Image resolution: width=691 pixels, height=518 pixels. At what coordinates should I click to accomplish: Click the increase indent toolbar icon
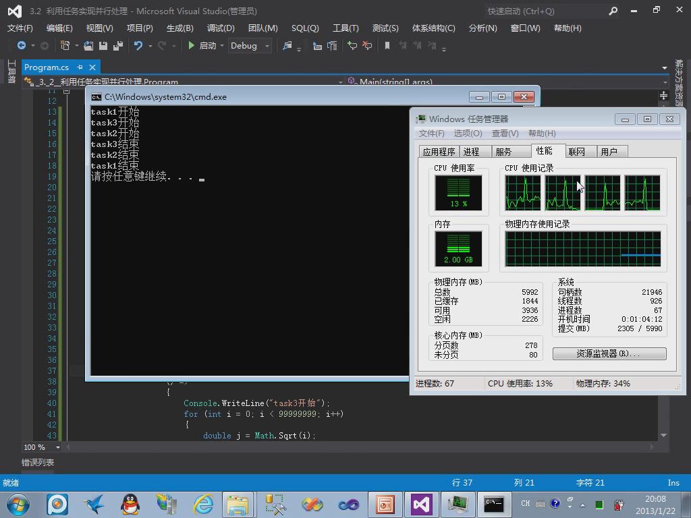[332, 45]
